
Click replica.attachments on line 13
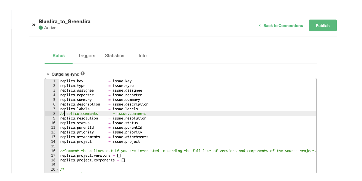pos(80,137)
